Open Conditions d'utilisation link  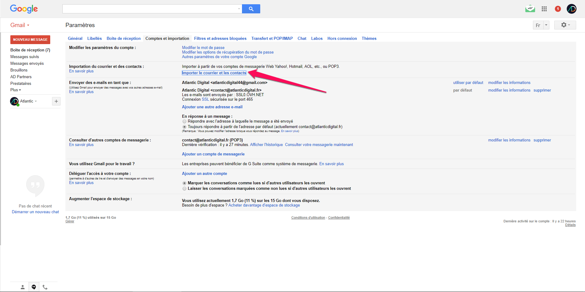[x=308, y=217]
